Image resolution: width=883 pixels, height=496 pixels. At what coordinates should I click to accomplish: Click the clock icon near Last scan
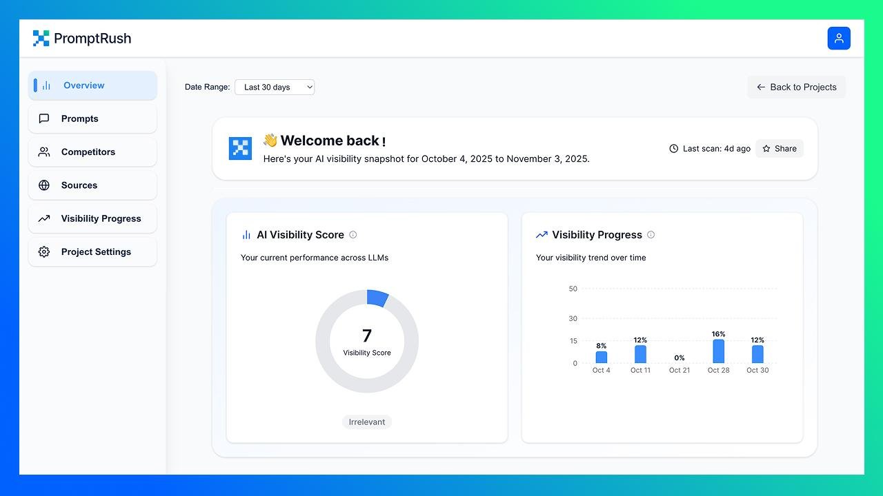coord(674,149)
